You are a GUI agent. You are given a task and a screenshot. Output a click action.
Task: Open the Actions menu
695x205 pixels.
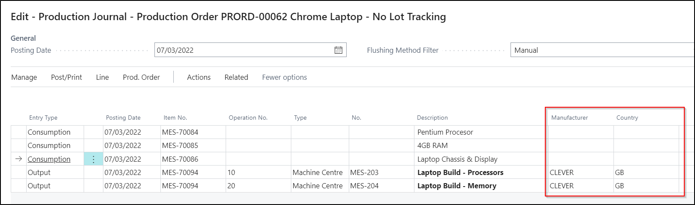[x=199, y=77]
